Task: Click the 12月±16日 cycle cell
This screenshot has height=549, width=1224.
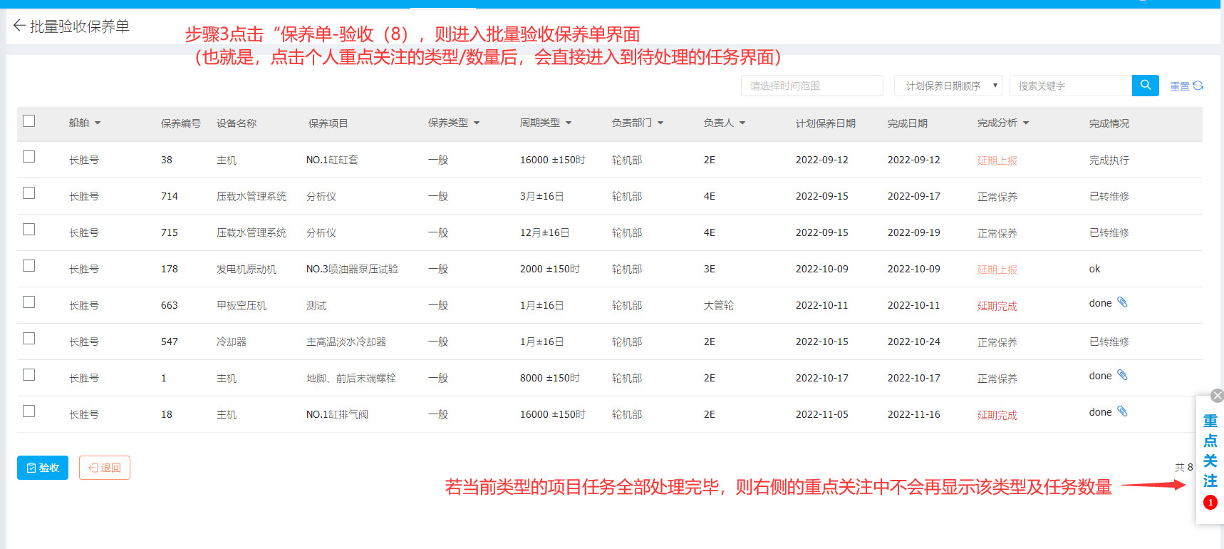Action: pyautogui.click(x=545, y=233)
